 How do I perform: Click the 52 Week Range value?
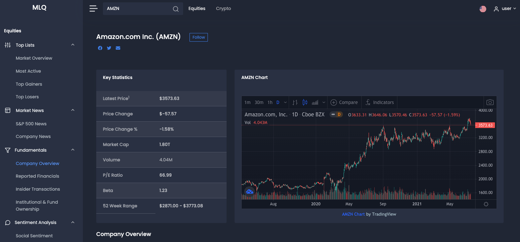pyautogui.click(x=181, y=206)
